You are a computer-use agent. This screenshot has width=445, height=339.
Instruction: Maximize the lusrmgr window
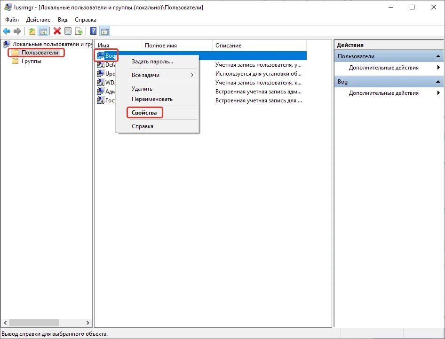coord(412,8)
